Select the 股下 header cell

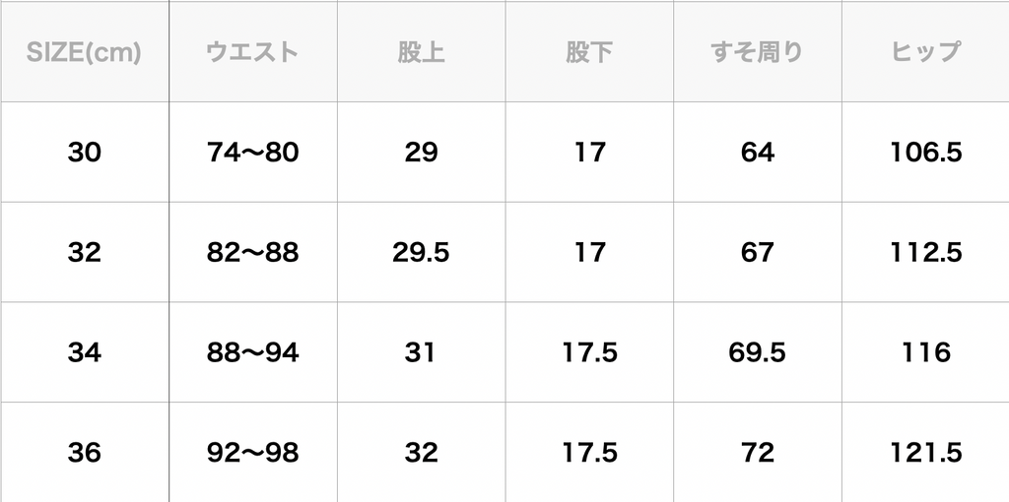click(589, 53)
